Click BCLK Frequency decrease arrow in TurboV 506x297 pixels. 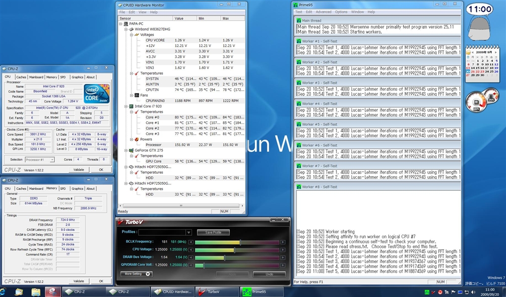click(191, 242)
